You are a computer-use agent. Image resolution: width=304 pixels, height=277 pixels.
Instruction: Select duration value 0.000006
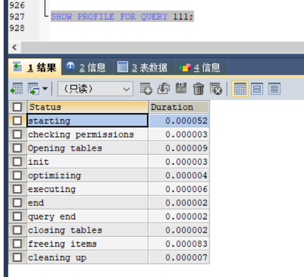click(179, 189)
